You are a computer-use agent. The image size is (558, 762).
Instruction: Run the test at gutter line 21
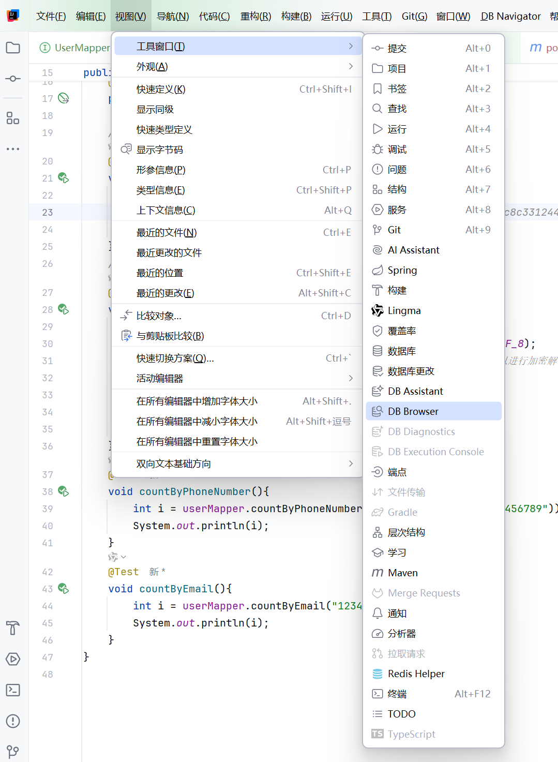coord(64,178)
